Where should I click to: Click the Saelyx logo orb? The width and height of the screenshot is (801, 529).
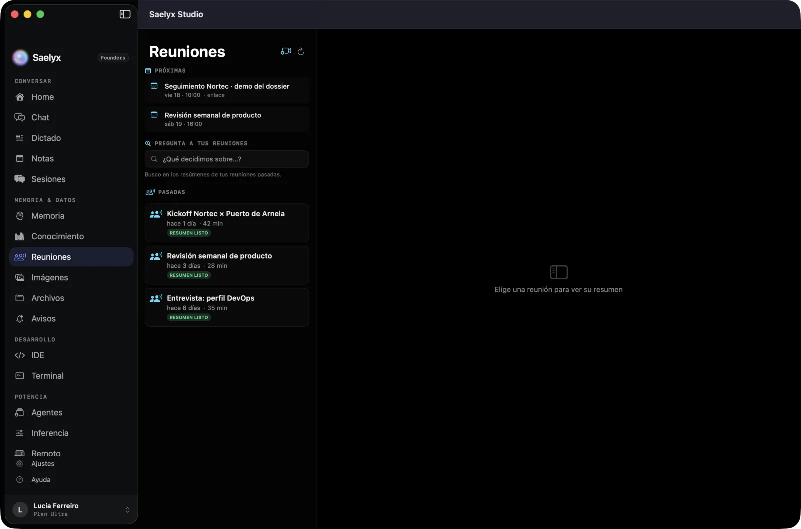point(20,58)
